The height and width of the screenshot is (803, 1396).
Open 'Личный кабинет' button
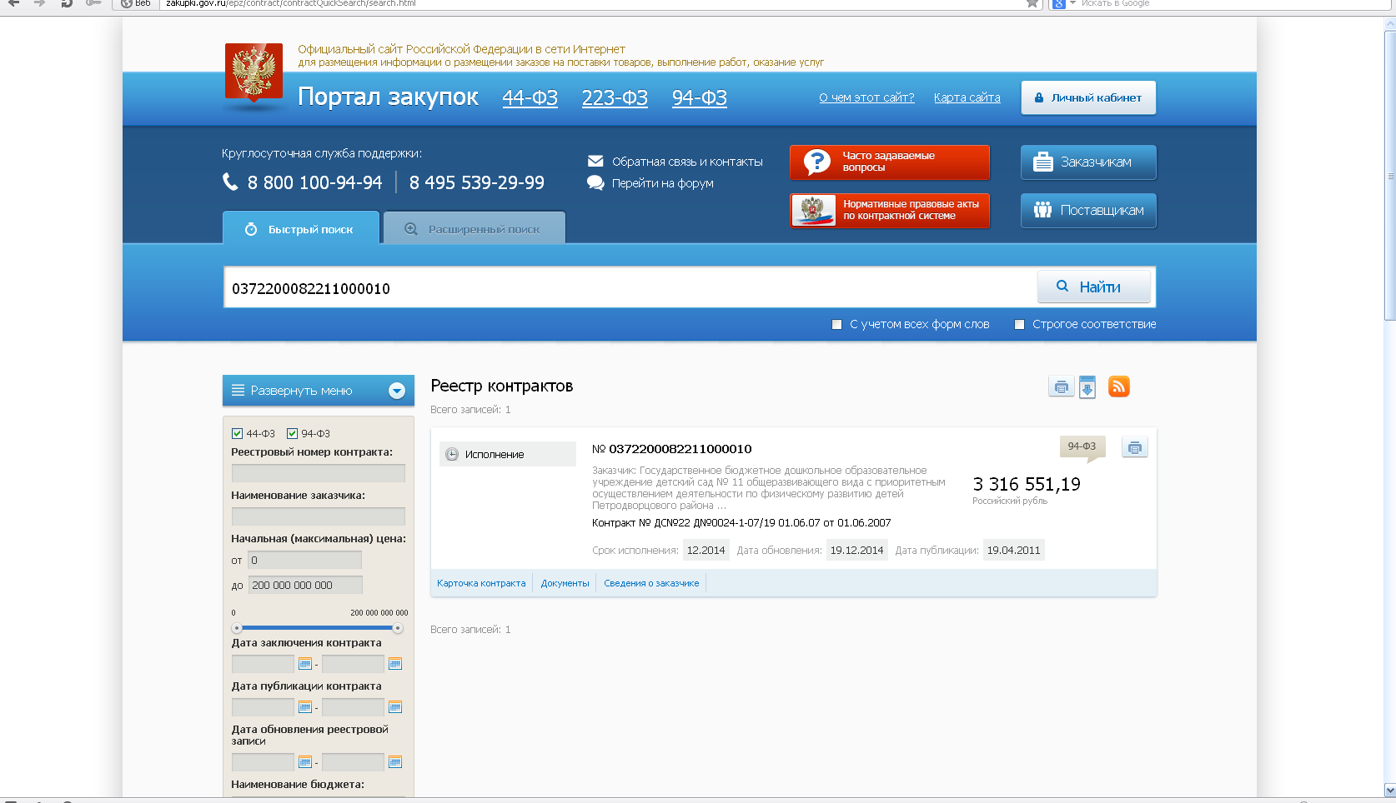click(1088, 97)
